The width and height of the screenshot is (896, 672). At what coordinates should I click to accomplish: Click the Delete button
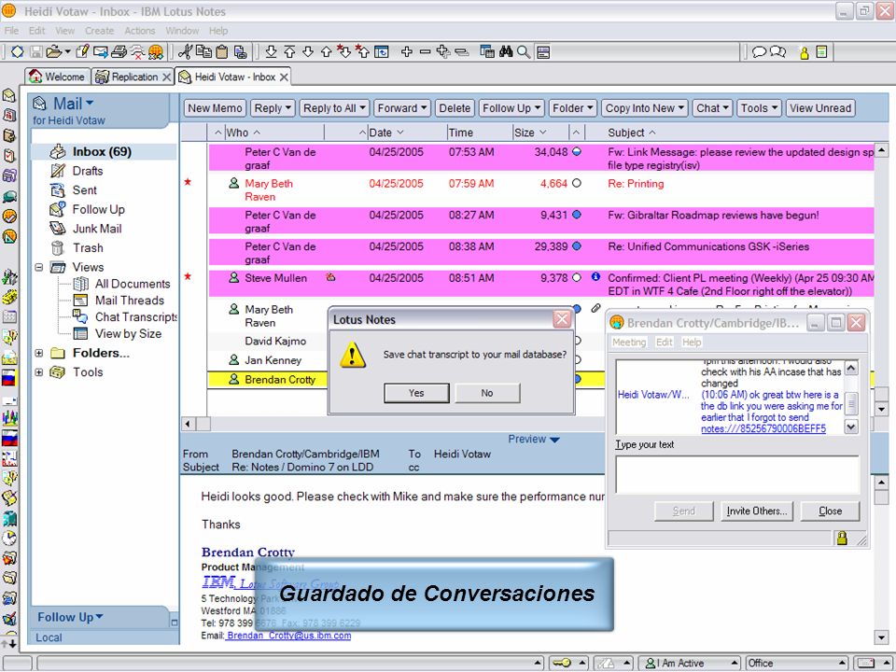(455, 108)
